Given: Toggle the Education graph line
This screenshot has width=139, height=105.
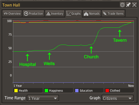Looking at the screenshot, I should [89, 91].
